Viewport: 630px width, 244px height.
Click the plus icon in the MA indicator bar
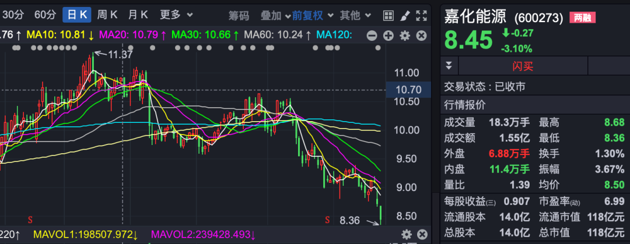pos(388,36)
